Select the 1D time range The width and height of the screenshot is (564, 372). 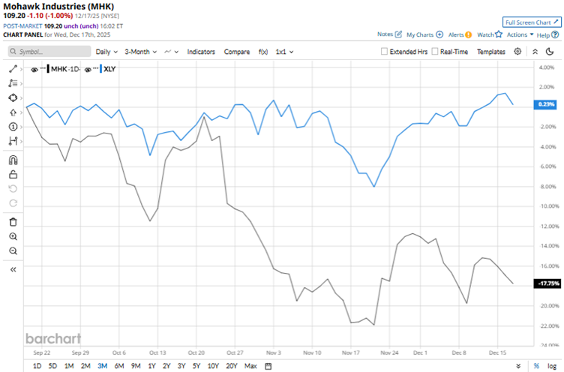point(37,366)
